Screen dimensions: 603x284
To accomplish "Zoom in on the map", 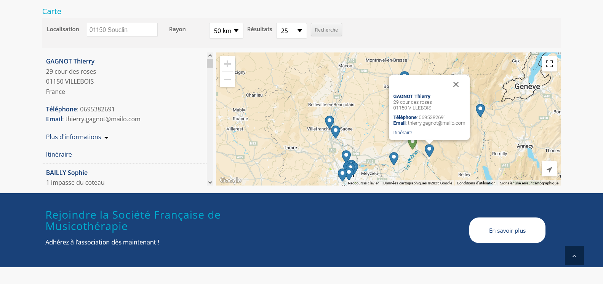I will [x=227, y=64].
